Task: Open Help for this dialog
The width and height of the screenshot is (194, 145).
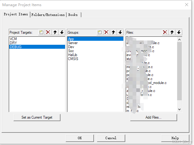Action: tap(175, 138)
